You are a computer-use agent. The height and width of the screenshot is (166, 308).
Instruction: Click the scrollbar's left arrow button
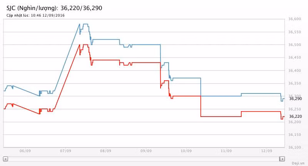click(5, 159)
